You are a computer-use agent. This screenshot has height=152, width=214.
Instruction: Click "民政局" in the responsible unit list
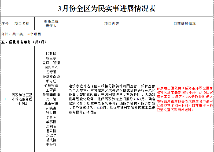[51, 54]
